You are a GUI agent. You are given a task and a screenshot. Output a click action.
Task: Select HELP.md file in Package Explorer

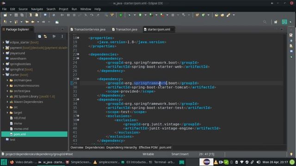tap(19, 118)
